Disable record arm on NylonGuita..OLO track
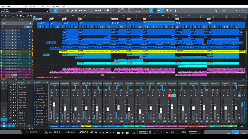Screen dimensions: 248x139 pos(12,75)
